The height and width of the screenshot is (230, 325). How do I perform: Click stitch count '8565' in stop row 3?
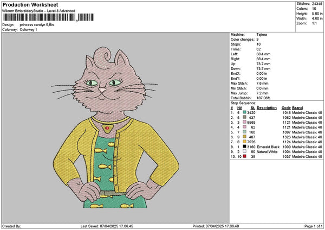[x=251, y=123]
